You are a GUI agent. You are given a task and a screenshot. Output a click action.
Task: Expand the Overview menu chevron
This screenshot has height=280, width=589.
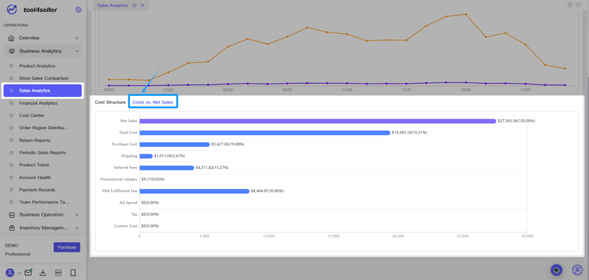[77, 38]
